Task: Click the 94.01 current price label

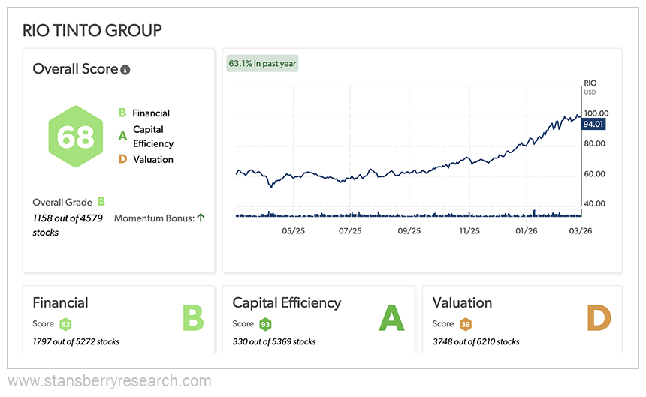Action: click(593, 124)
